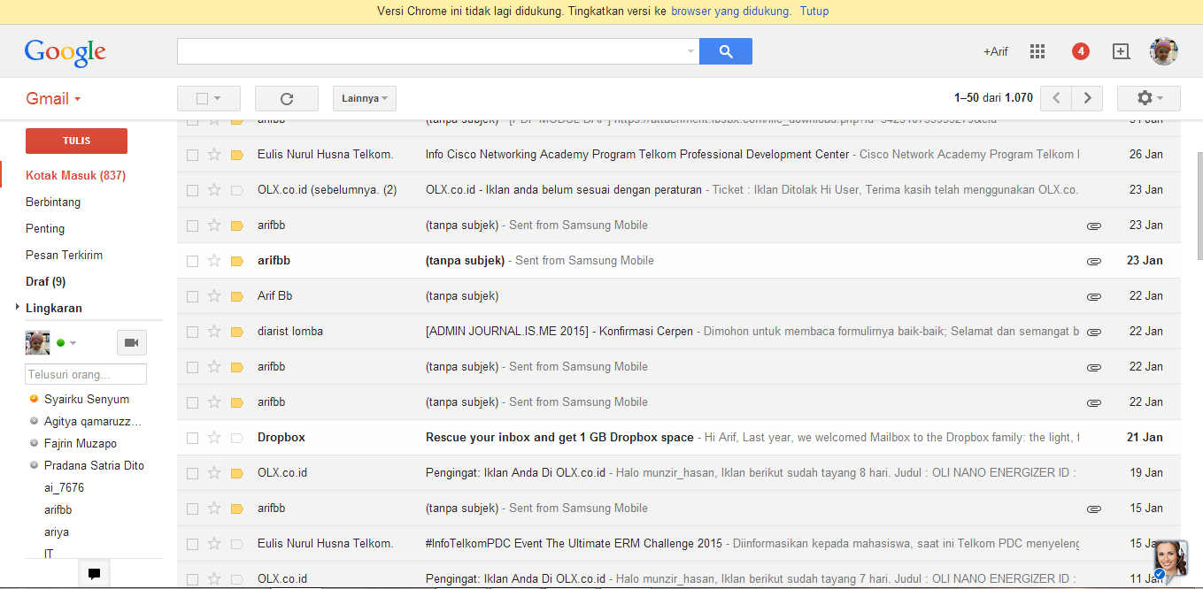Open chat status dropdown beside green dot
This screenshot has height=589, width=1203.
tap(73, 343)
